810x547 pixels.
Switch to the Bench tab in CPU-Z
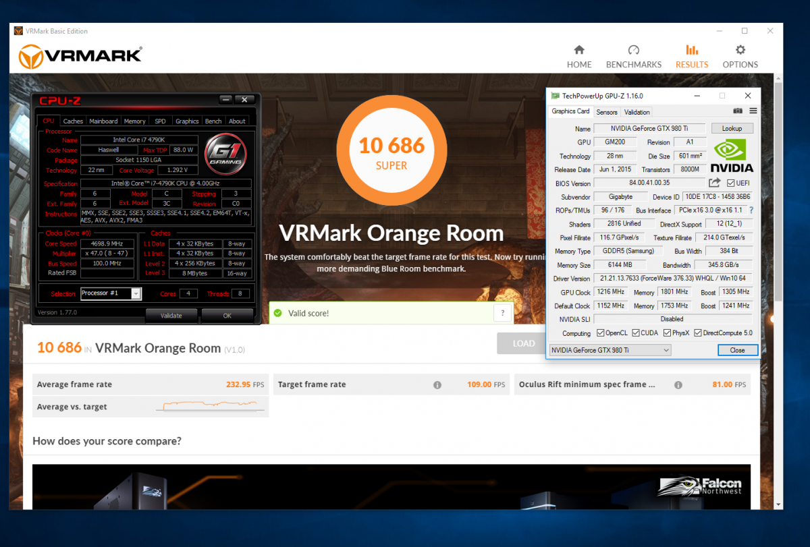pos(213,121)
